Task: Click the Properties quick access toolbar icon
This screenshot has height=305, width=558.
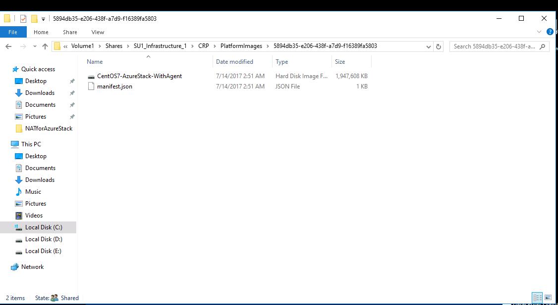Action: click(23, 19)
